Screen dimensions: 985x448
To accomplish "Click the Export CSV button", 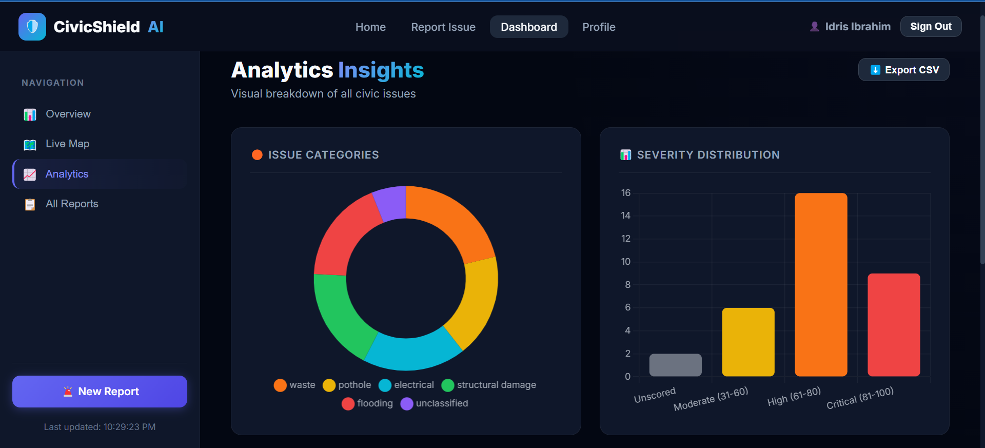I will pyautogui.click(x=904, y=70).
